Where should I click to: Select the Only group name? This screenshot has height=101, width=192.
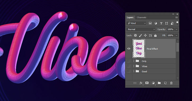point(144,61)
